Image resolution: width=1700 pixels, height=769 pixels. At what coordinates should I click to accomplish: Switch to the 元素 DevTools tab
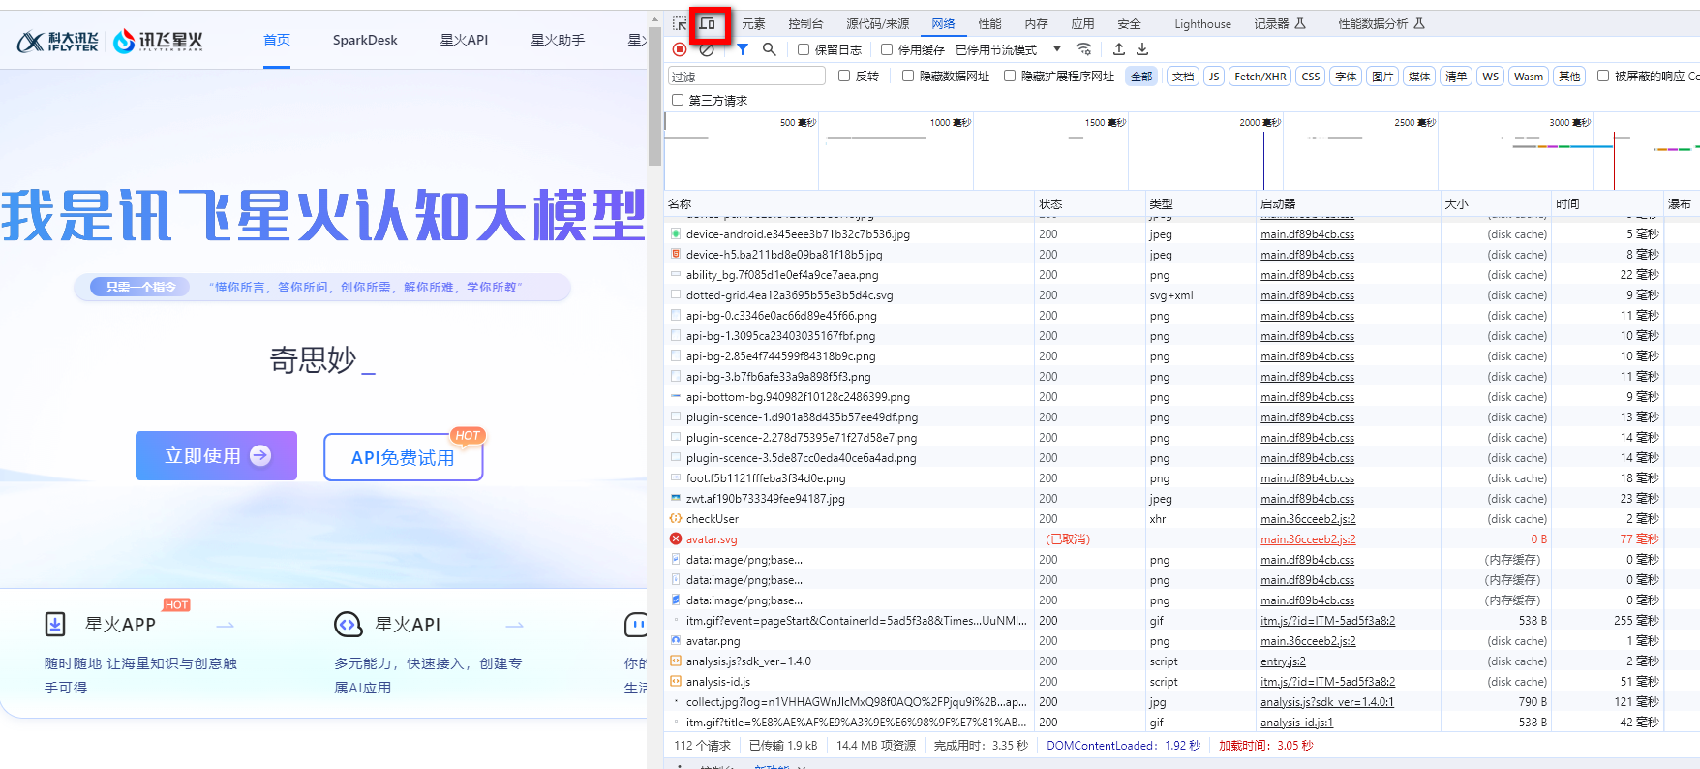[x=753, y=24]
